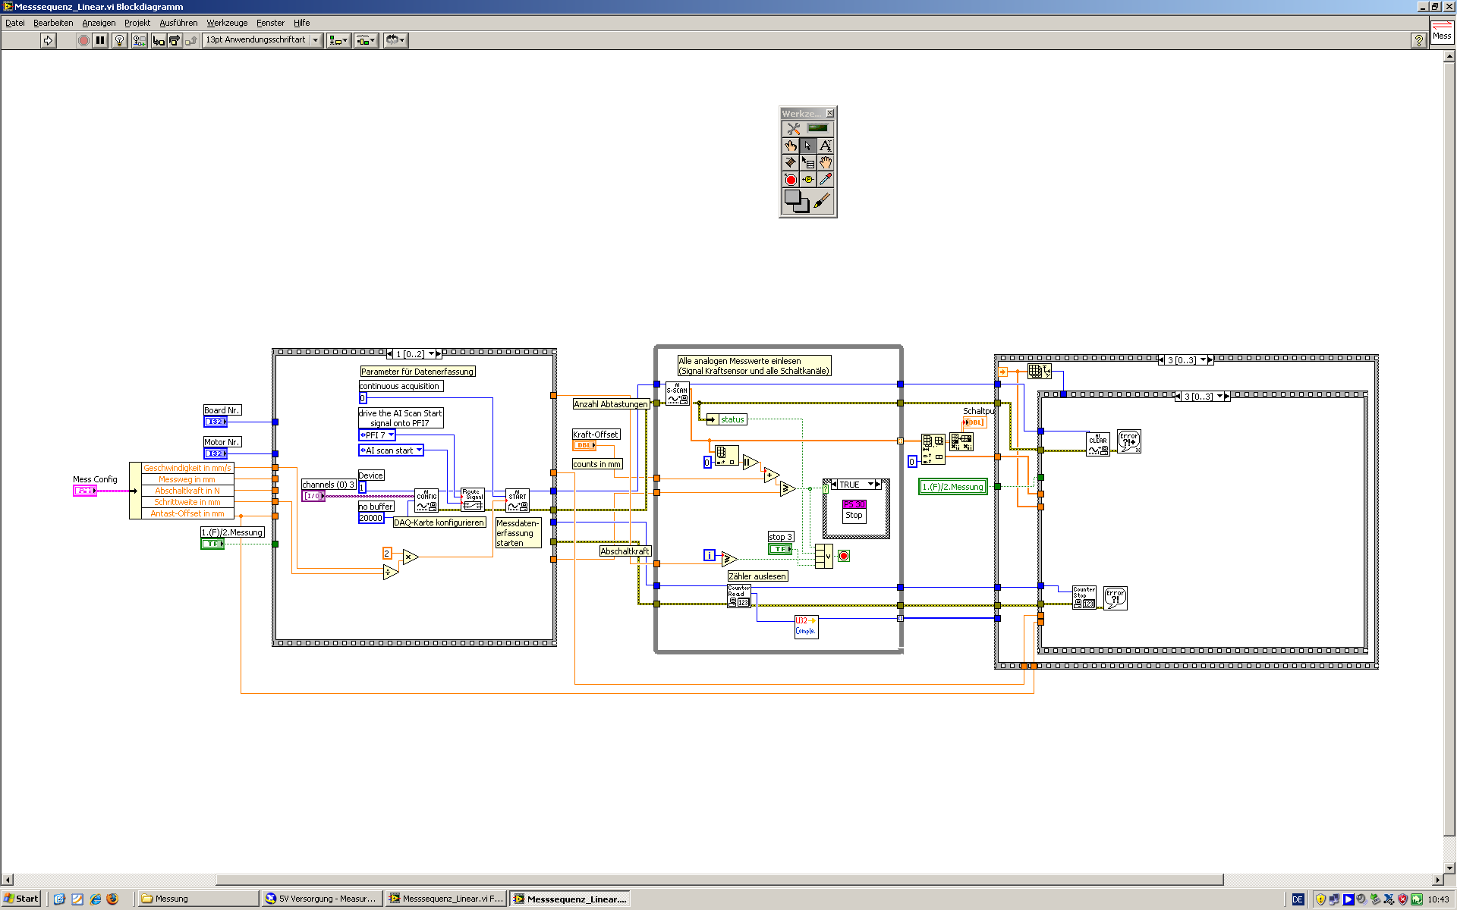Click the Run arrow button
The image size is (1457, 910).
[x=49, y=40]
